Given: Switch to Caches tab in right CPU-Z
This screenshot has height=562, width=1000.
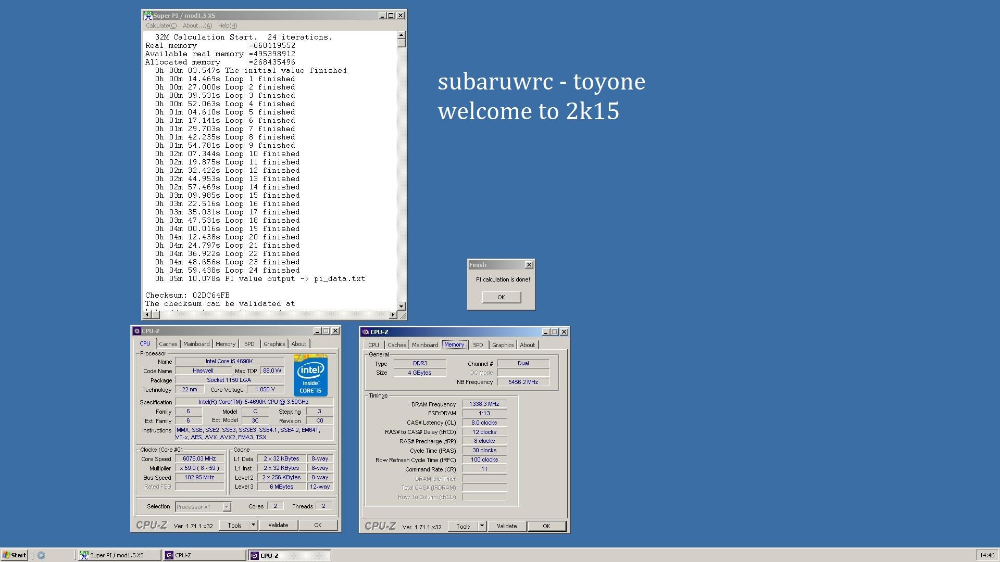Looking at the screenshot, I should (396, 345).
